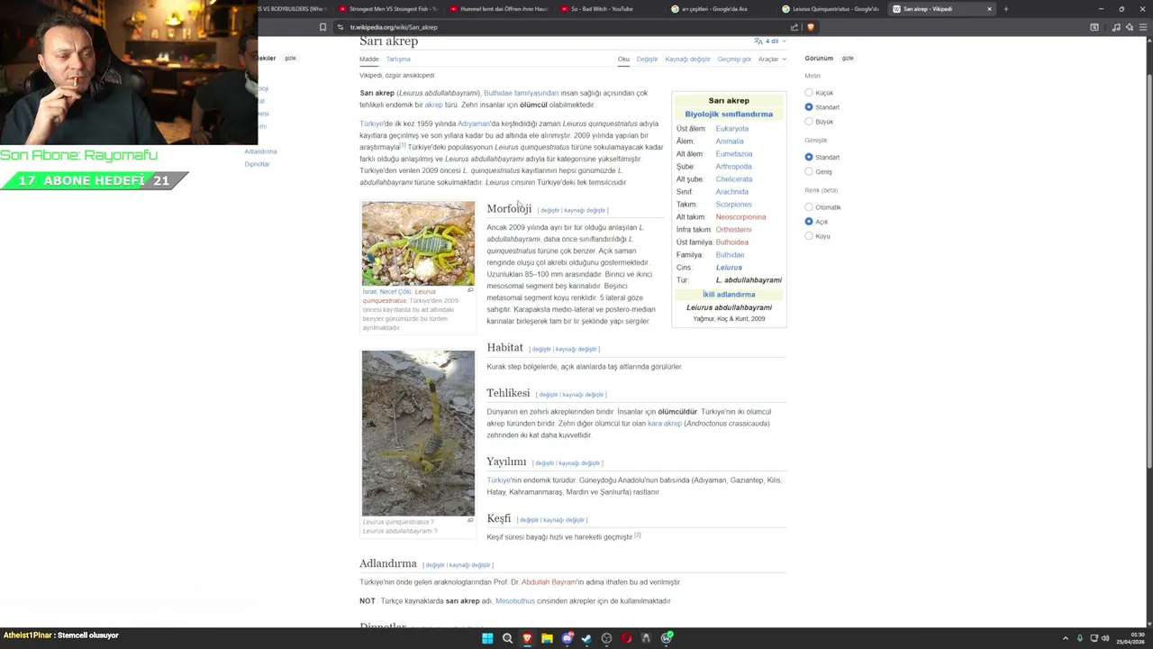Open Discord from the taskbar
Image resolution: width=1153 pixels, height=649 pixels.
pos(567,638)
